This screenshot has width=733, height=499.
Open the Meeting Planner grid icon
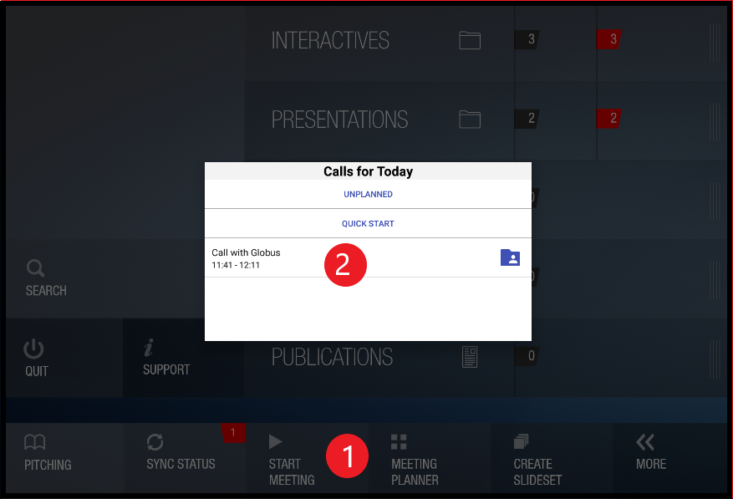(398, 442)
